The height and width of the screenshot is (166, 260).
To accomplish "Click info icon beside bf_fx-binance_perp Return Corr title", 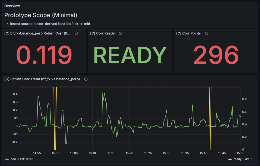I will tap(76, 33).
